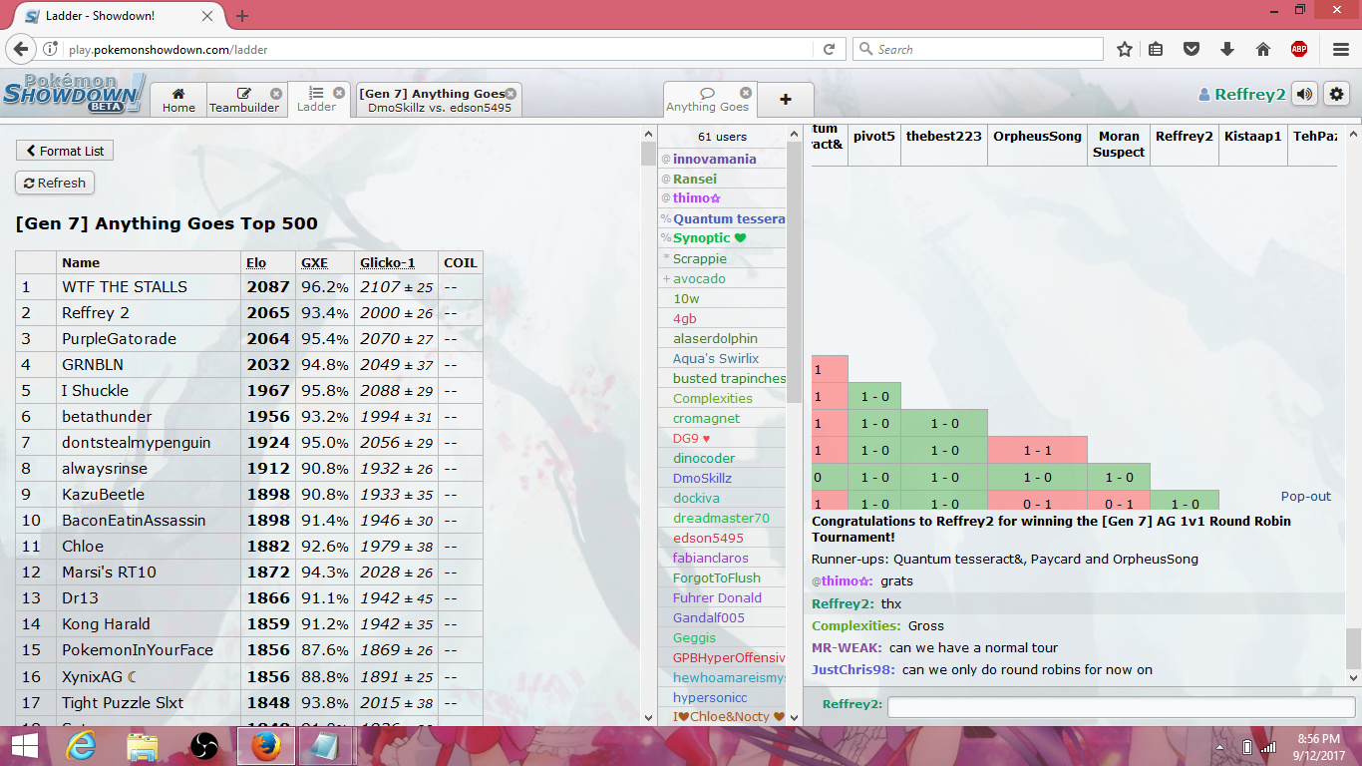Pop-out the tournament bracket
The width and height of the screenshot is (1362, 766).
1305,496
